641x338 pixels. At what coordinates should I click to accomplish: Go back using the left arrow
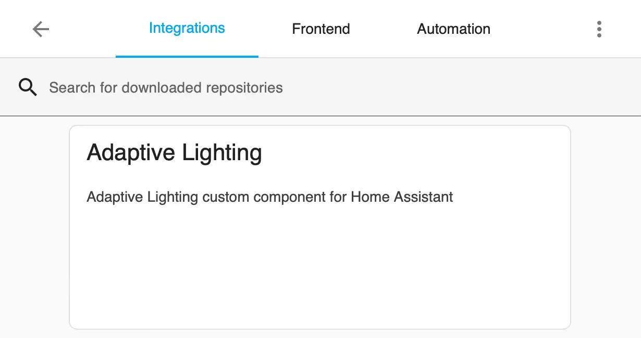pos(41,29)
